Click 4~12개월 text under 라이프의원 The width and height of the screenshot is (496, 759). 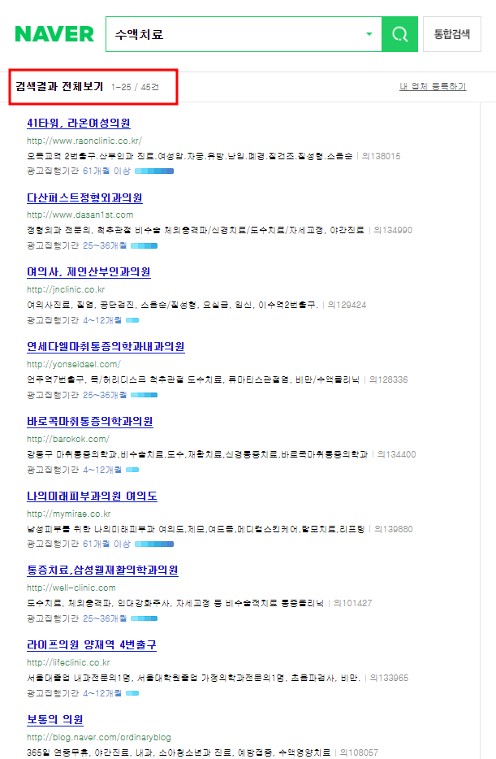[102, 693]
